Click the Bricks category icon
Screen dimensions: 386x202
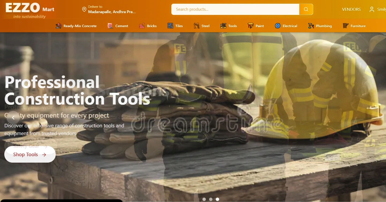pyautogui.click(x=142, y=26)
